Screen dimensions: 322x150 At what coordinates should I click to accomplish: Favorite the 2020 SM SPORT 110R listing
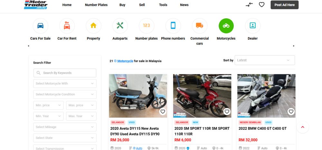227,112
